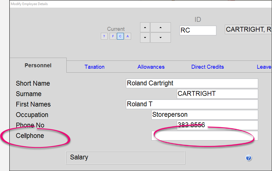272x171 pixels.
Task: Click the 'Surname' label
Action: 29,94
